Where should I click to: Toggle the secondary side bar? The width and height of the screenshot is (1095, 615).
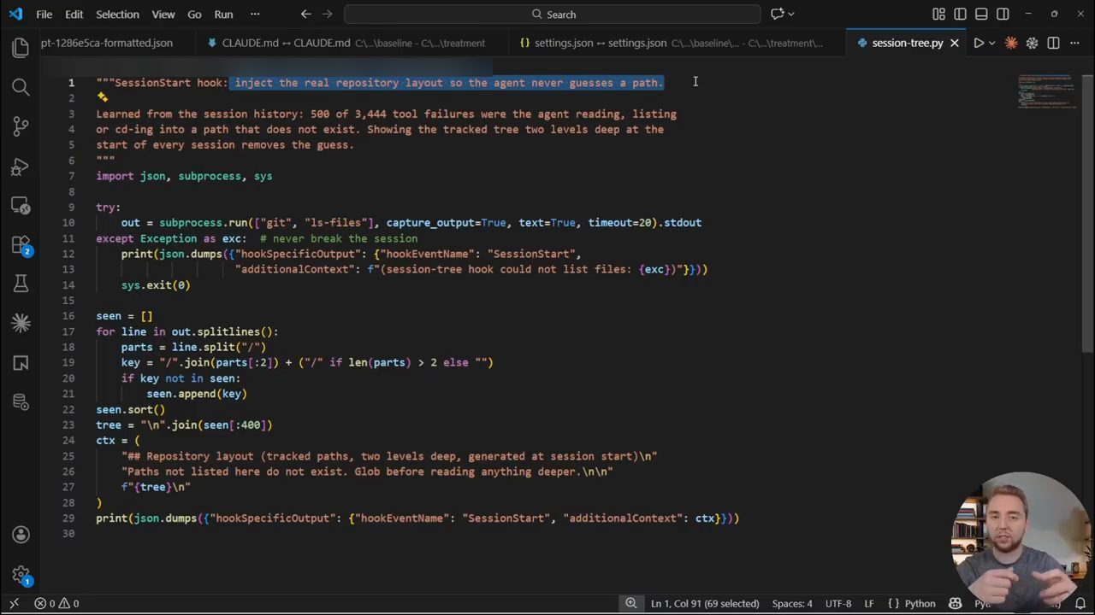1003,15
